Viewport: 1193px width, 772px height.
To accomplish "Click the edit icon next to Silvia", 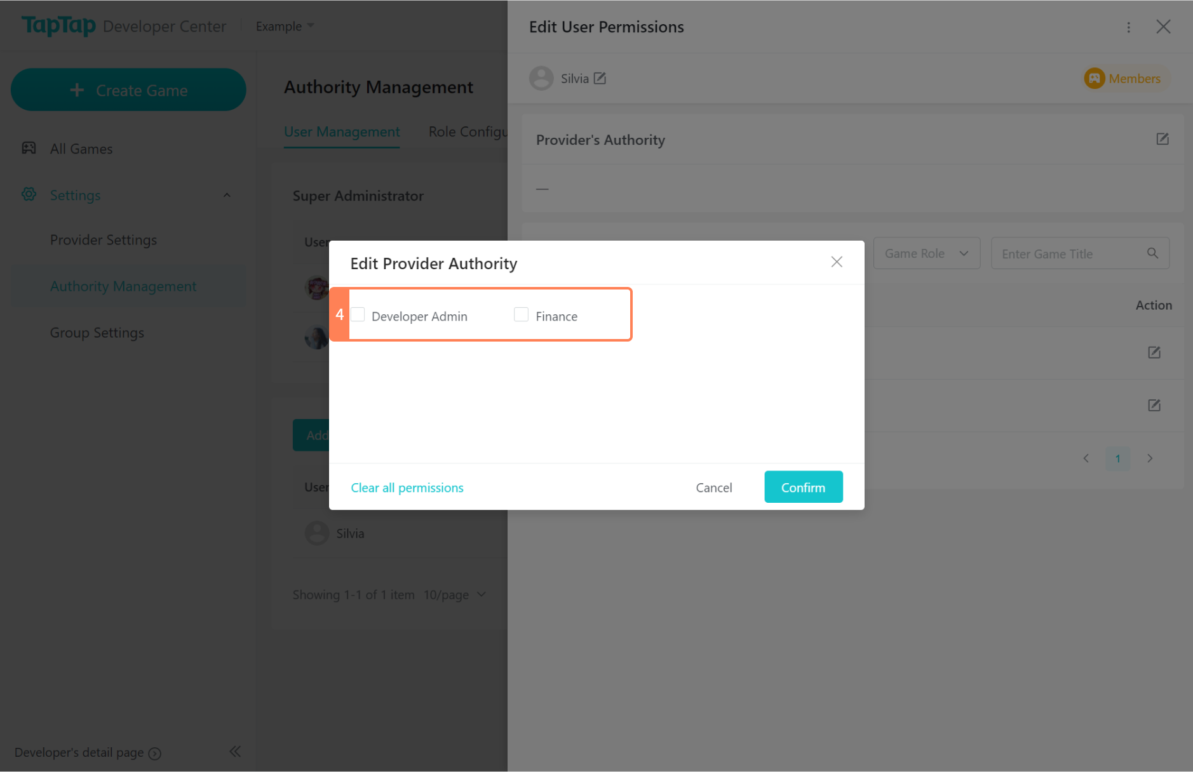I will [600, 79].
